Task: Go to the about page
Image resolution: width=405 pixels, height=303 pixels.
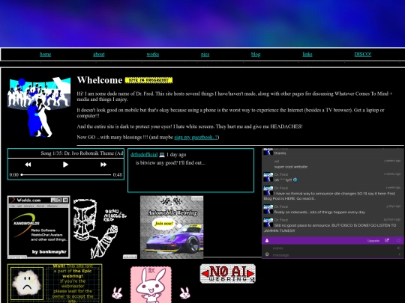Action: [x=99, y=55]
